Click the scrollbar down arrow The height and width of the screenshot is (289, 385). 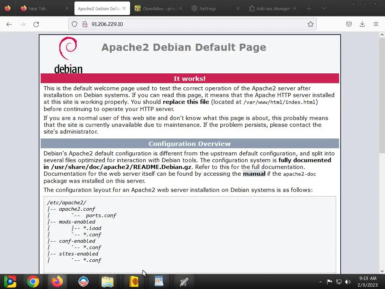[x=382, y=271]
